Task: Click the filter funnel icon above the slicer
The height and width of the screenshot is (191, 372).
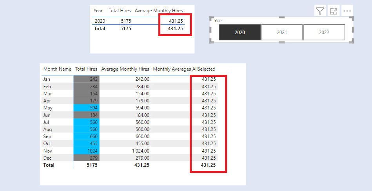Action: click(320, 11)
